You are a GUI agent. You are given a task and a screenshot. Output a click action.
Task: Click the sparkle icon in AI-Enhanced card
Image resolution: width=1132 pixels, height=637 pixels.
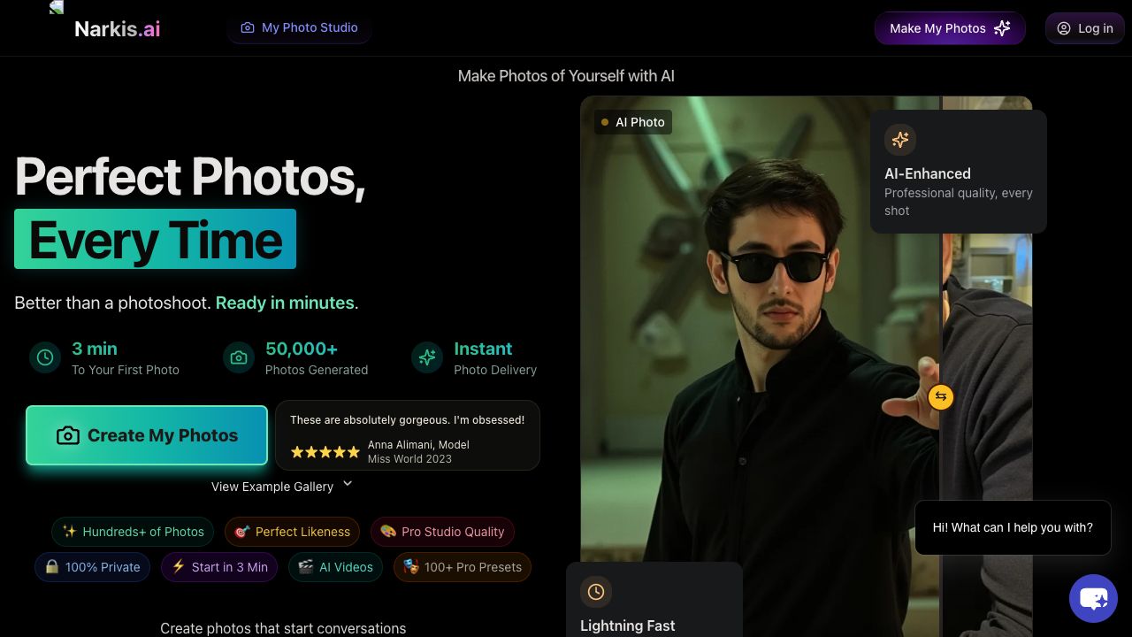pos(900,140)
